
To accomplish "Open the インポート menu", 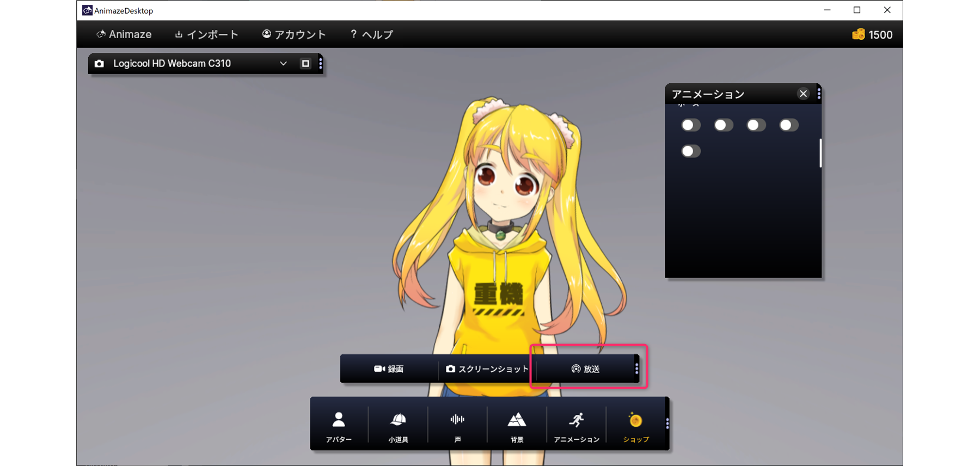I will (206, 35).
